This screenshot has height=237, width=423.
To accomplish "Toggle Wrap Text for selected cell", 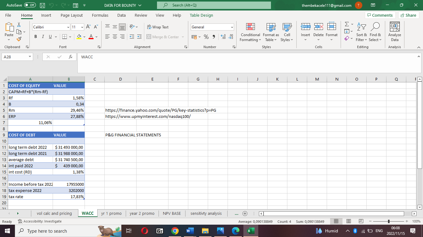I will point(158,27).
